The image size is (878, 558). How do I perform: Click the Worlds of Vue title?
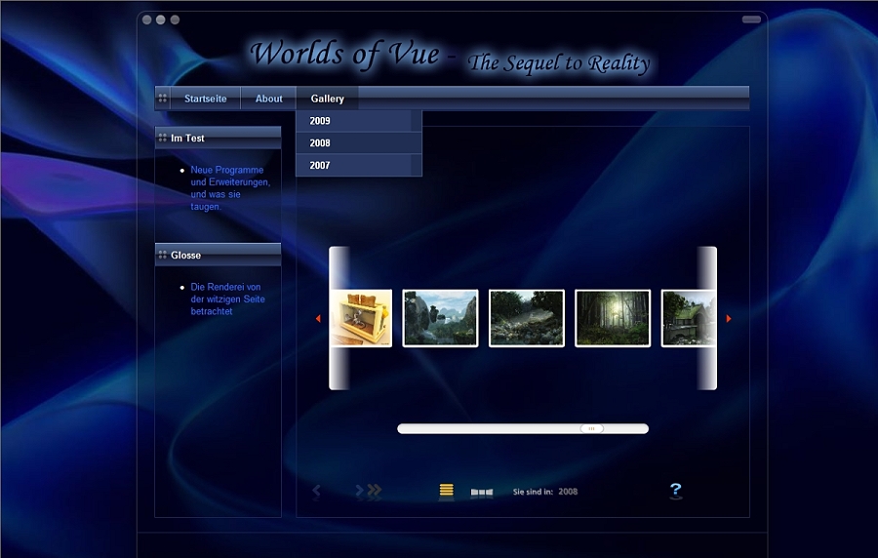point(345,54)
